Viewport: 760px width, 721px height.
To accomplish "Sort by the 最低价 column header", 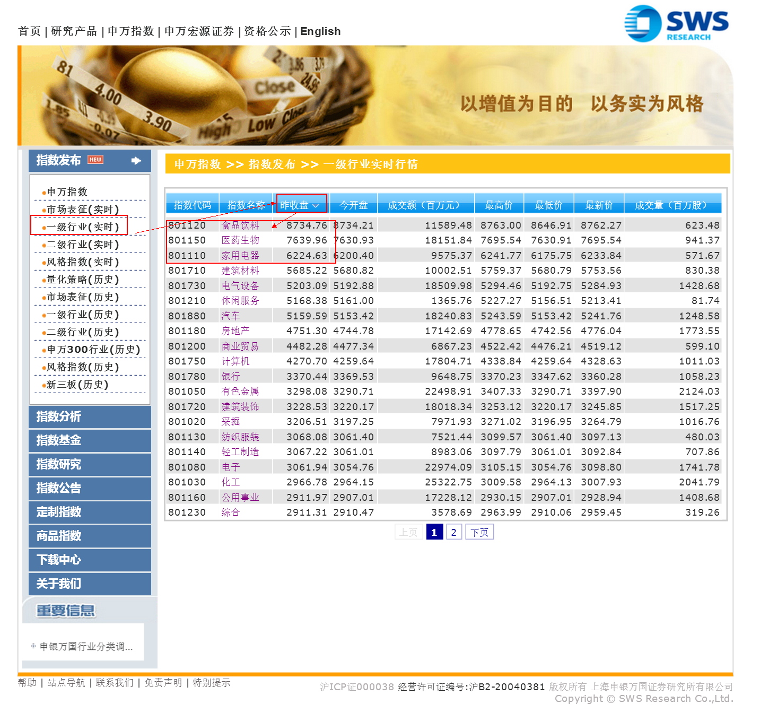I will coord(549,205).
